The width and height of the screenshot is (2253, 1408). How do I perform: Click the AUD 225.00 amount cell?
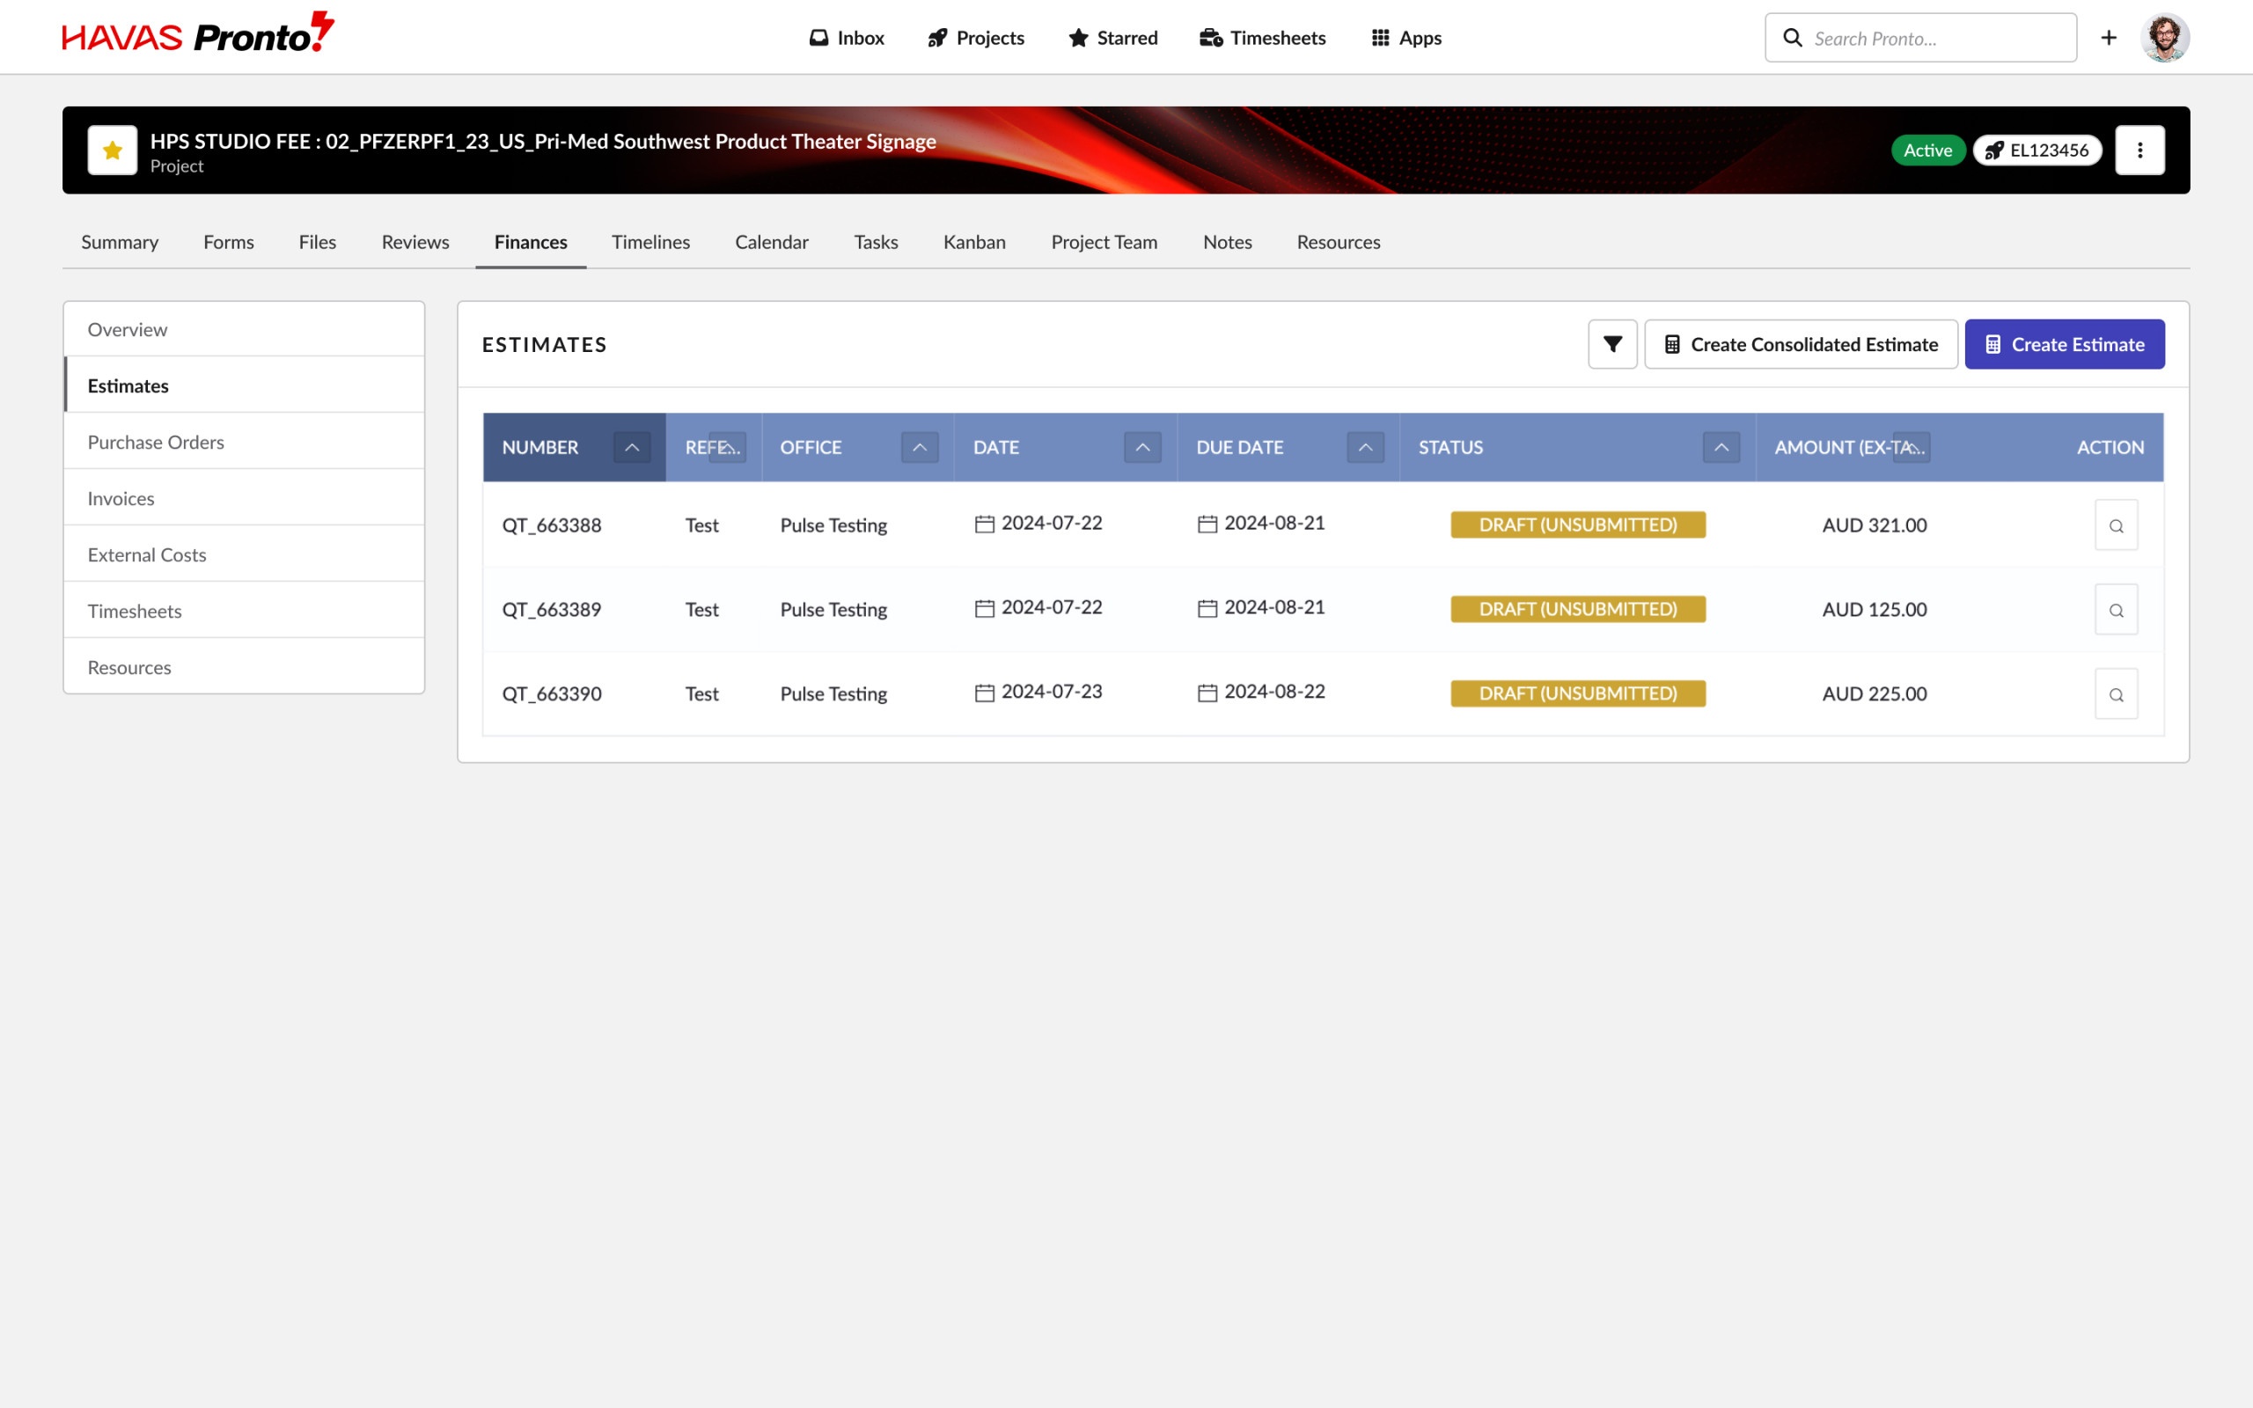(x=1874, y=694)
